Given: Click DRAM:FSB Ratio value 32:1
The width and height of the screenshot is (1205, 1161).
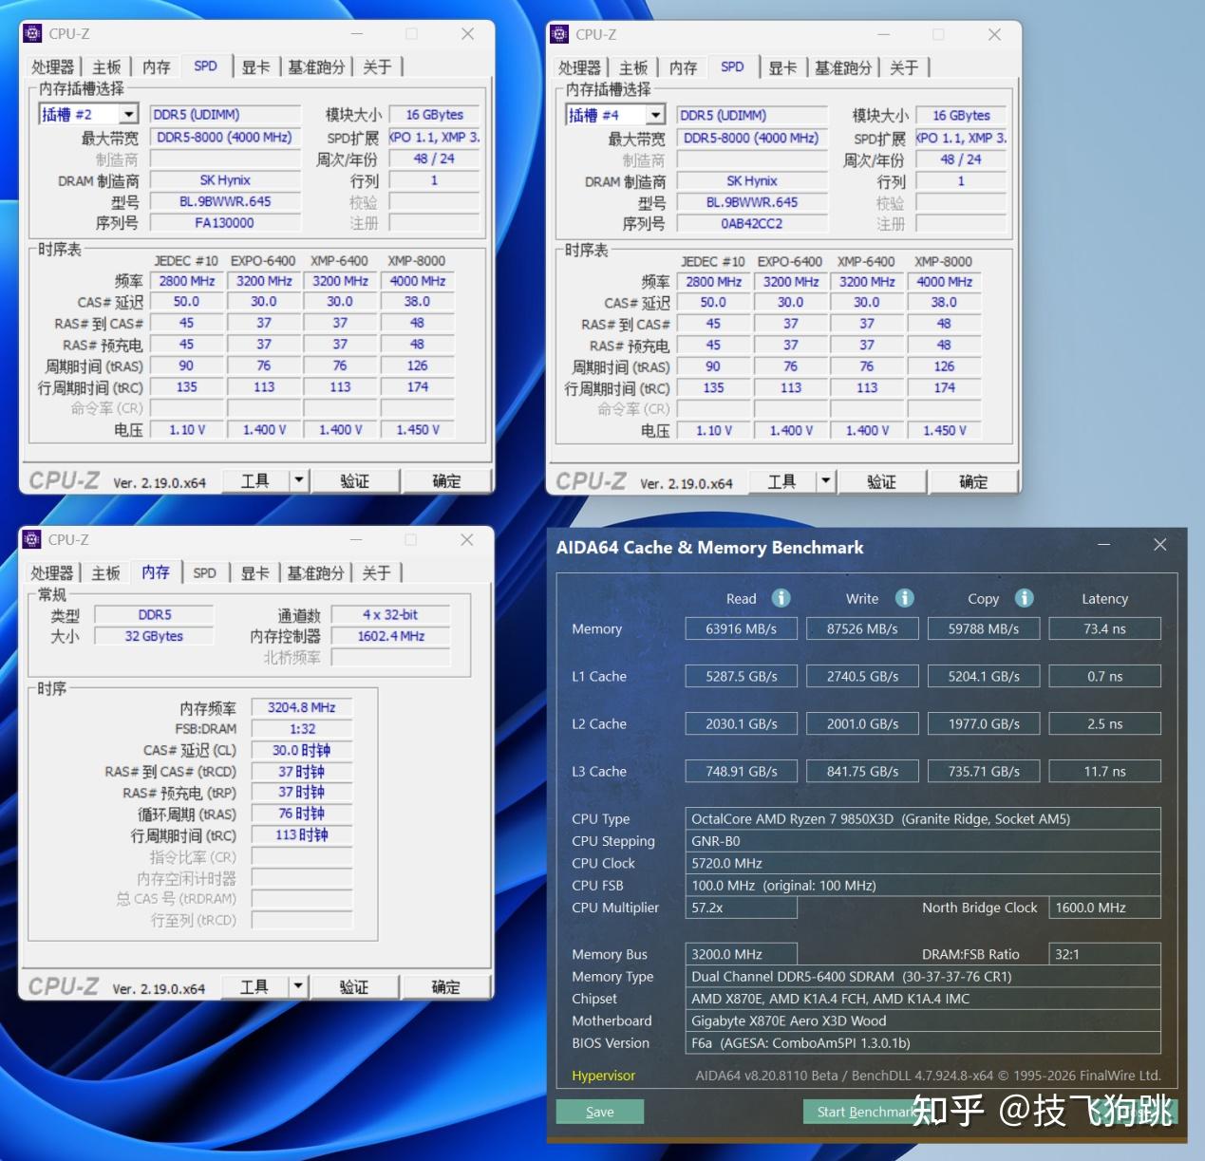Looking at the screenshot, I should (1105, 954).
